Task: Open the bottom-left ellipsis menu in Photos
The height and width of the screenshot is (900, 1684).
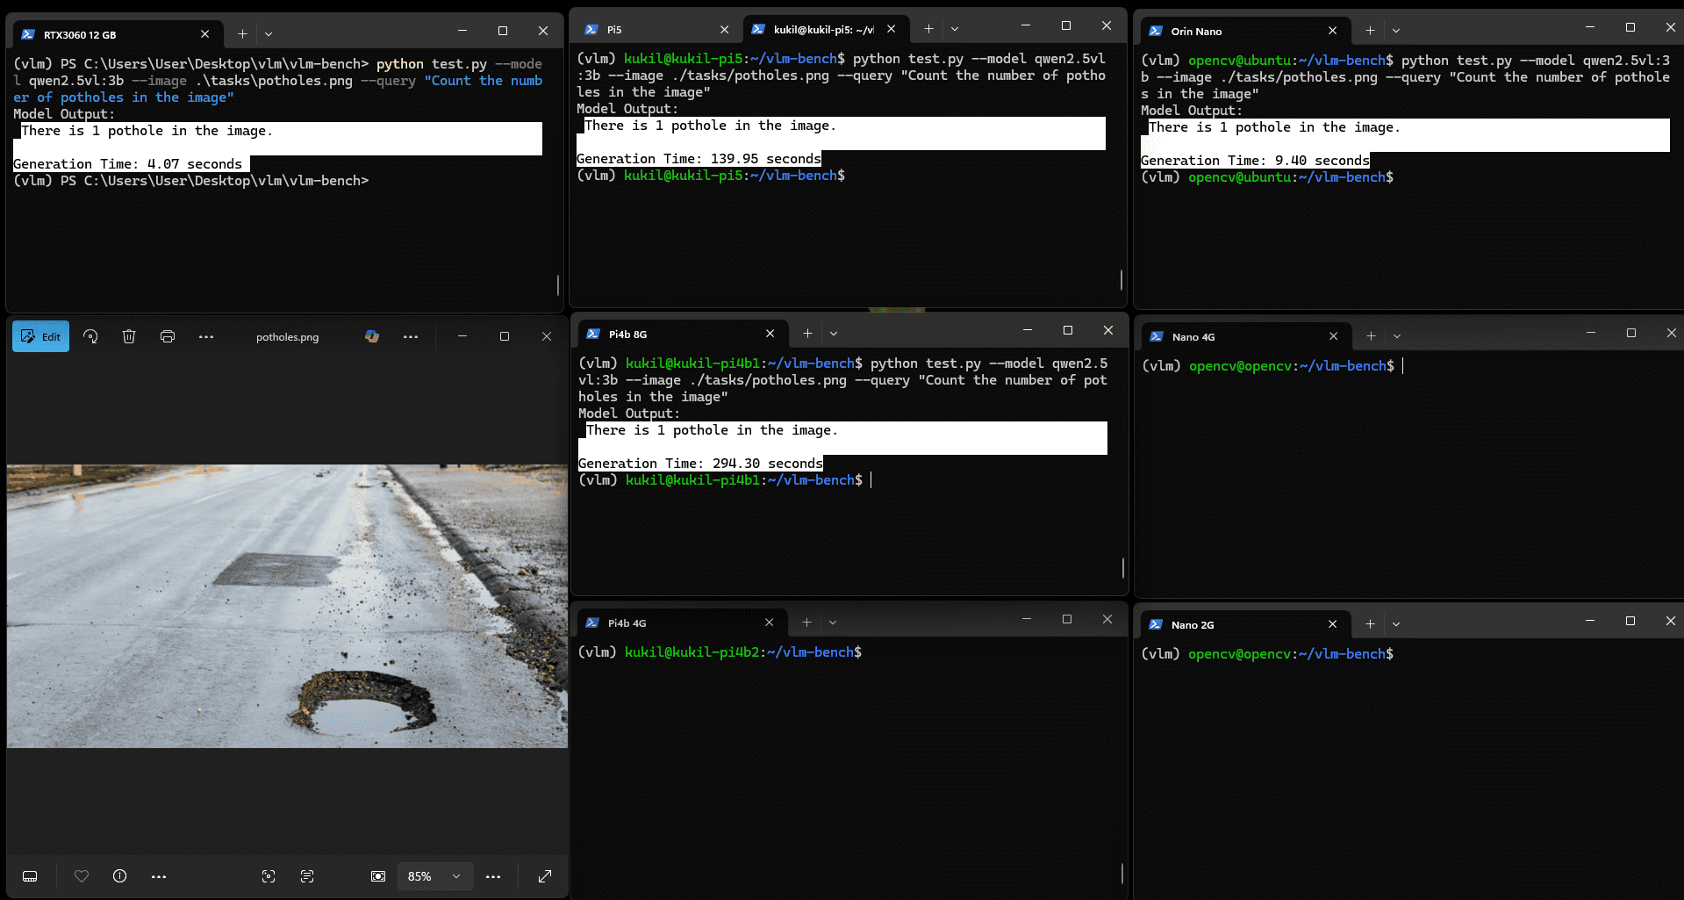Action: tap(159, 876)
